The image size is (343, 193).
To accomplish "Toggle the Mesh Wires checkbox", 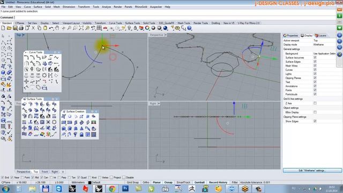I will [315, 65].
